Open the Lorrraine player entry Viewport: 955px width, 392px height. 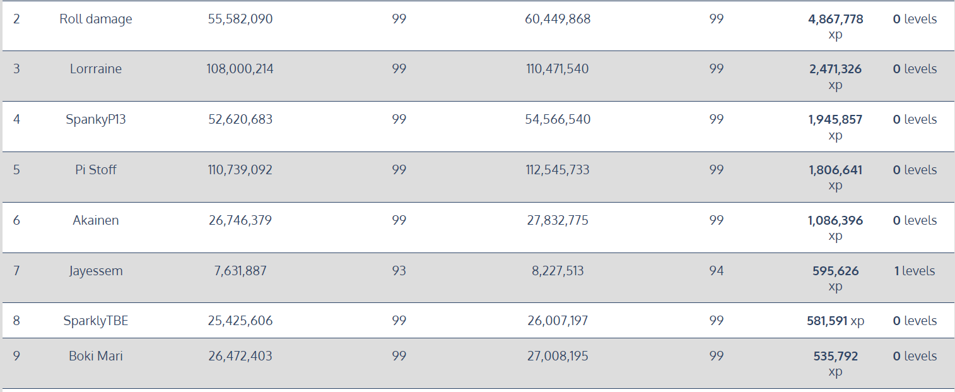(96, 69)
